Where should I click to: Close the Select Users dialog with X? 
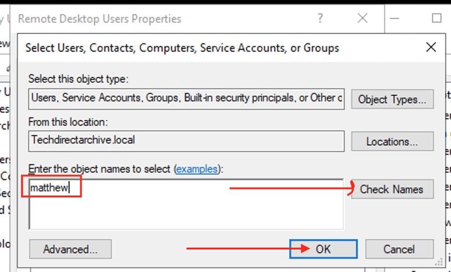click(431, 47)
